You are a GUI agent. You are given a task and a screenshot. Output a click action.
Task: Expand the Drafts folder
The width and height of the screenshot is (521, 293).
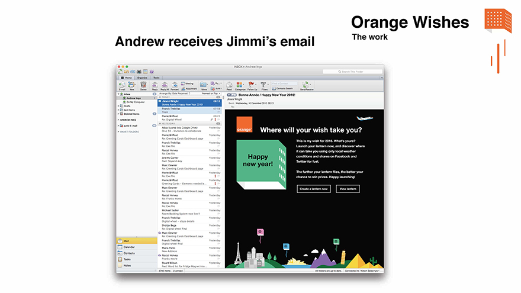pyautogui.click(x=118, y=106)
